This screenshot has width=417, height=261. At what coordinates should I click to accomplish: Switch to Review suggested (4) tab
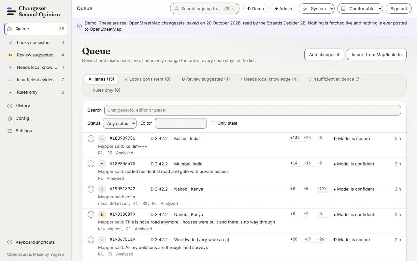(x=206, y=79)
